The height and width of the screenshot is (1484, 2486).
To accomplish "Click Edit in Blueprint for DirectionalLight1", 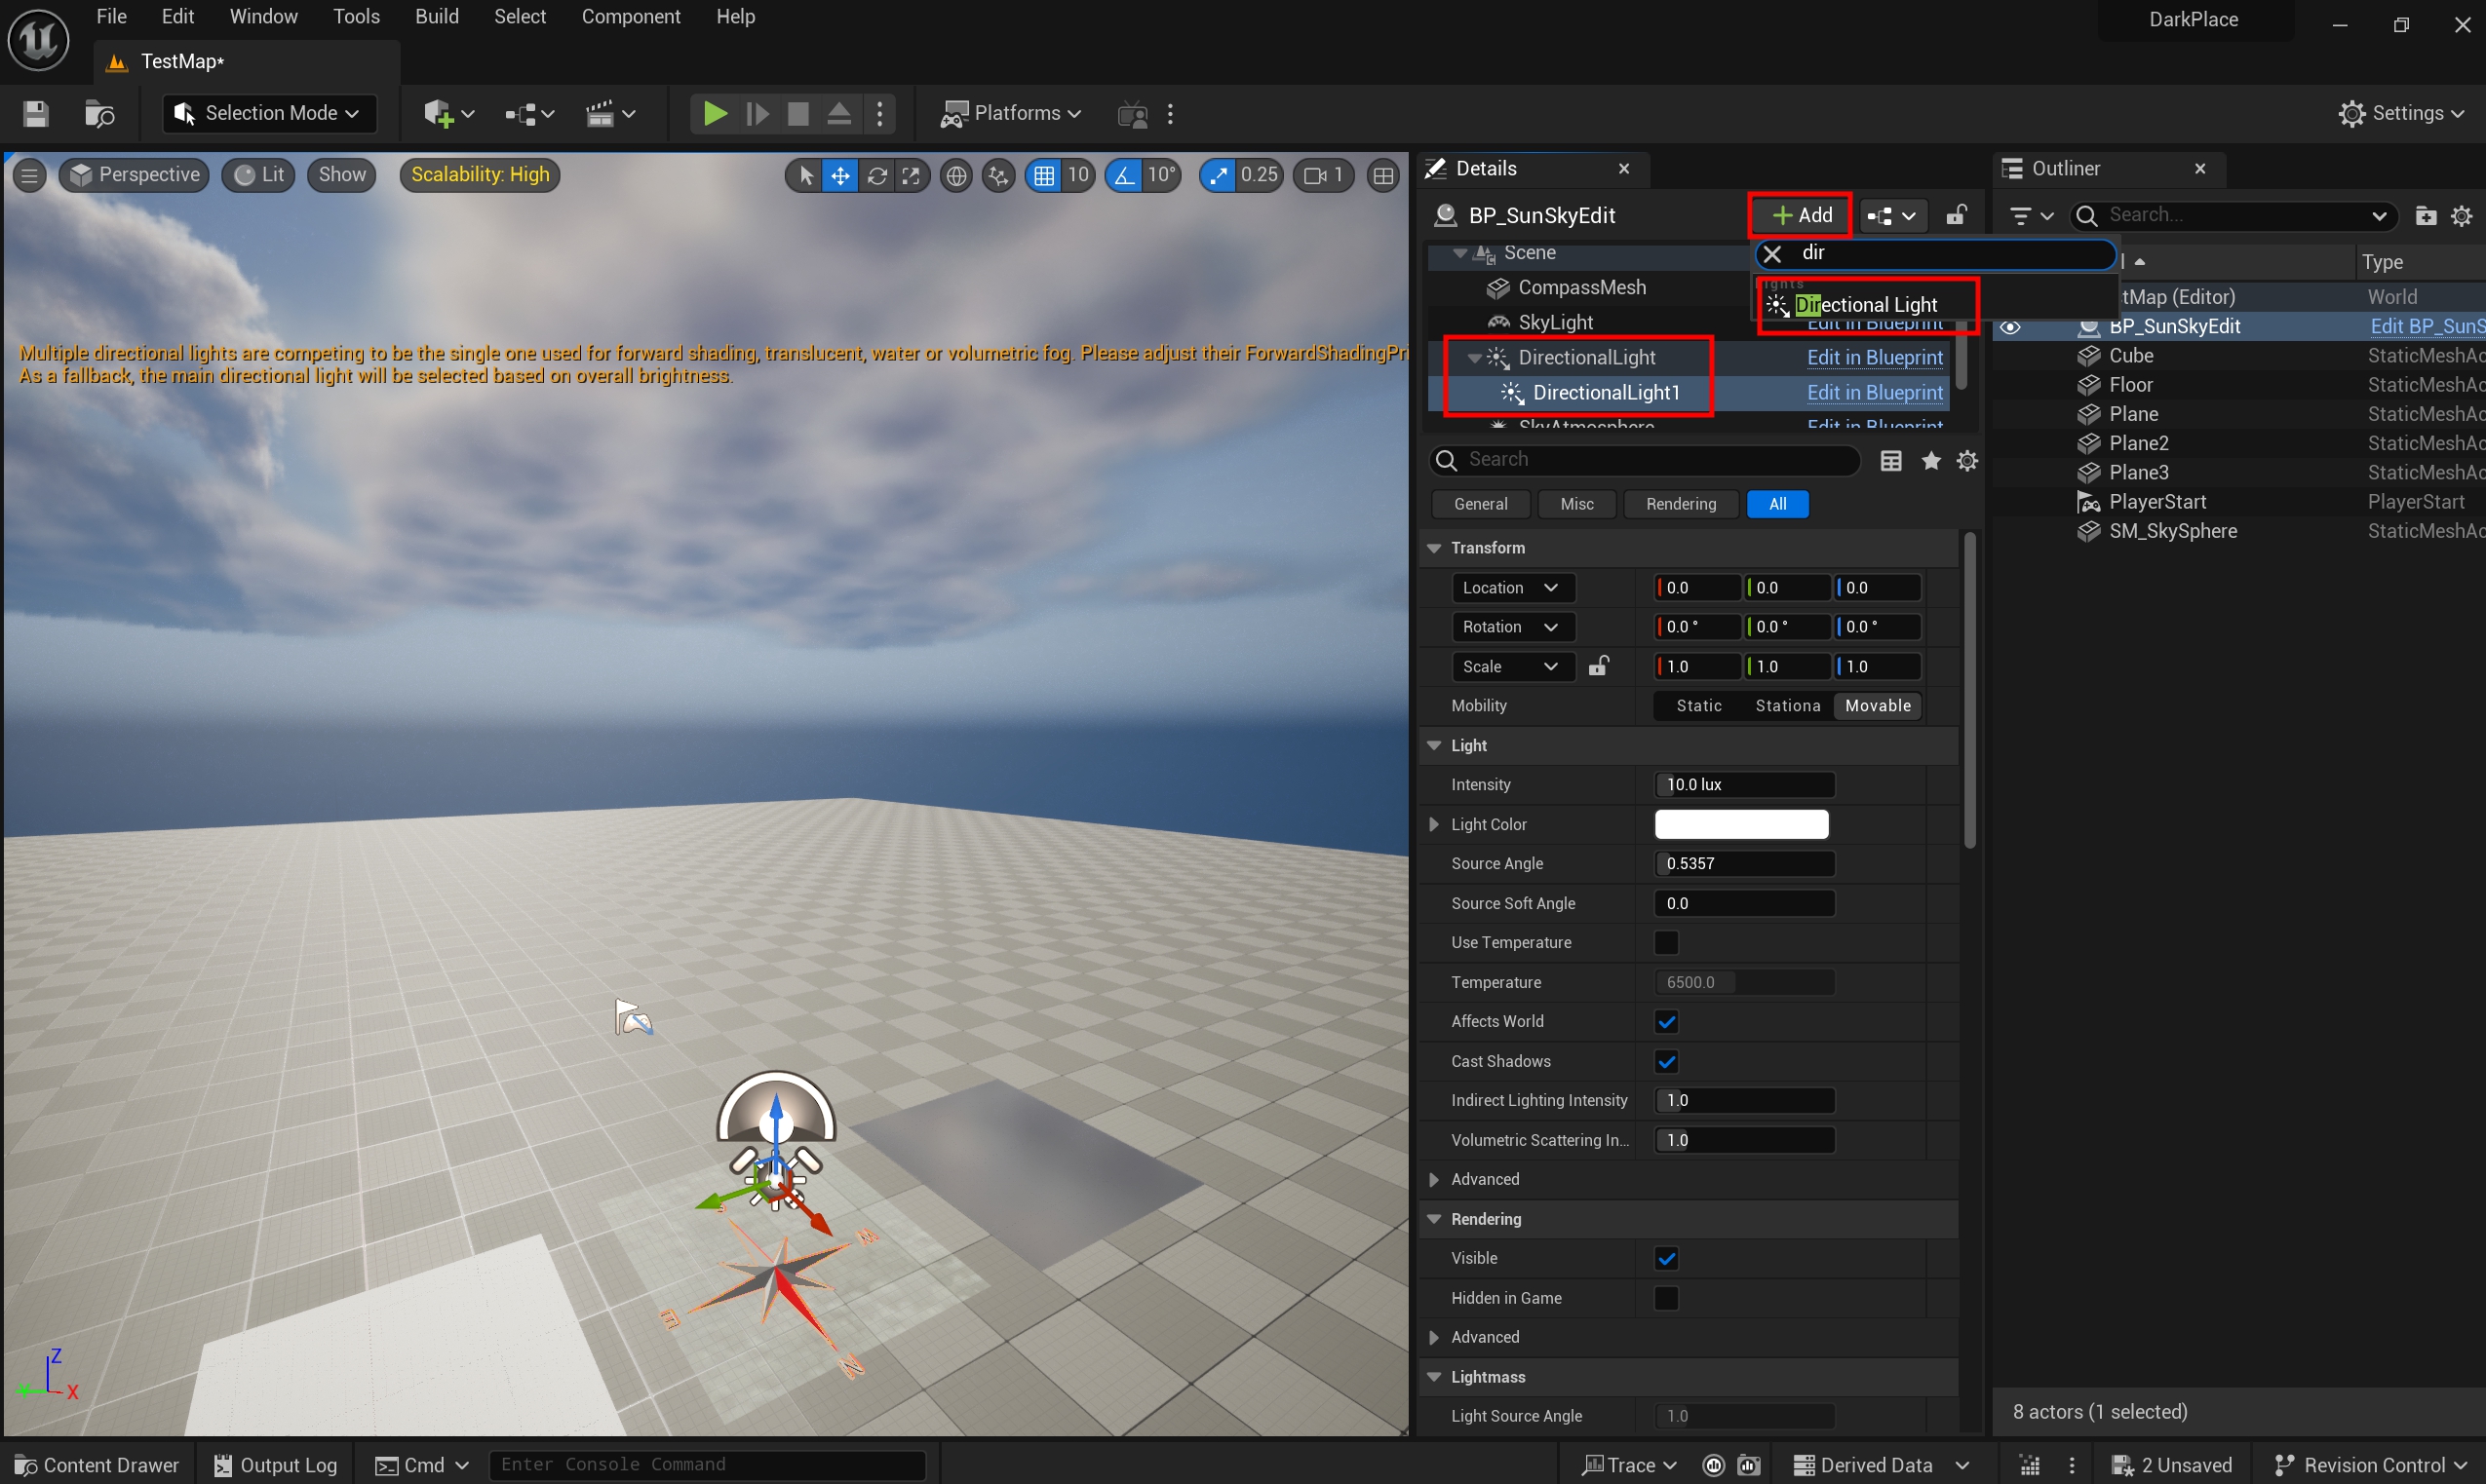I will (1874, 393).
